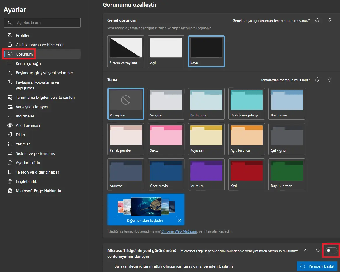
Task: Click the Aile koruması family icon
Action: [x=10, y=125]
